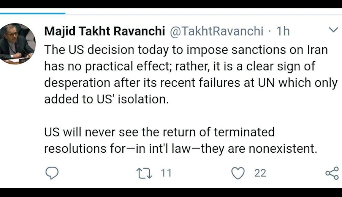The image size is (342, 197).
Task: Click the reply speech bubble icon
Action: (x=52, y=174)
